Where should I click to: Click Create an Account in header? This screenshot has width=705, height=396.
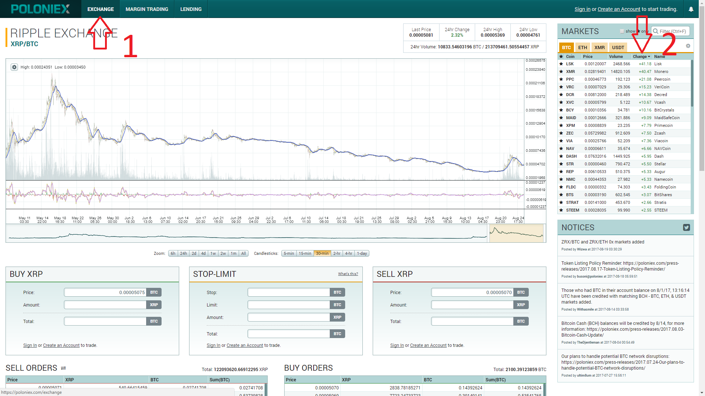click(x=619, y=9)
